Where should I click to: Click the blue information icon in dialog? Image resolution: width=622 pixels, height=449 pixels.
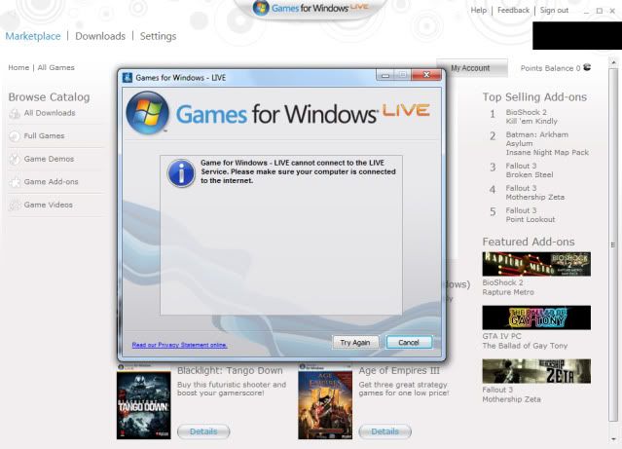click(180, 173)
